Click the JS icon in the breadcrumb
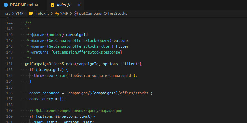This screenshot has width=247, height=123. 31,14
